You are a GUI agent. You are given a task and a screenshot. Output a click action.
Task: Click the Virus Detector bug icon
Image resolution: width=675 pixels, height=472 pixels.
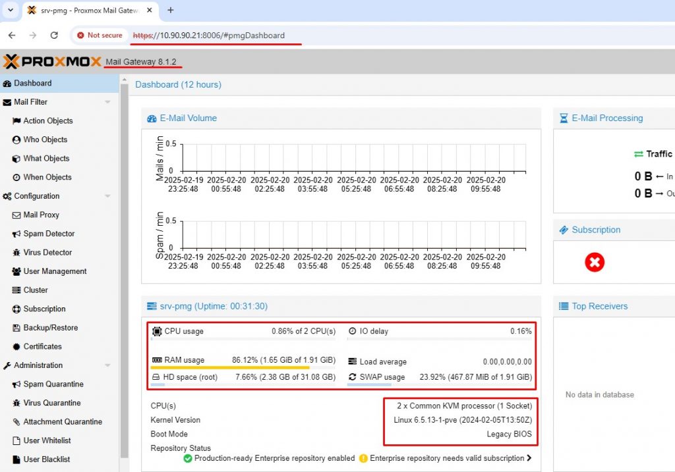(x=16, y=252)
